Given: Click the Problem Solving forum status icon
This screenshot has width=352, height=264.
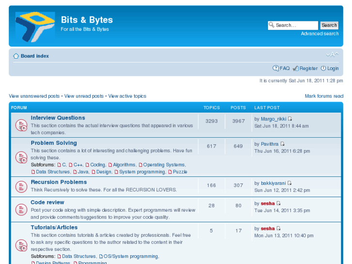Looking at the screenshot, I should [x=21, y=157].
